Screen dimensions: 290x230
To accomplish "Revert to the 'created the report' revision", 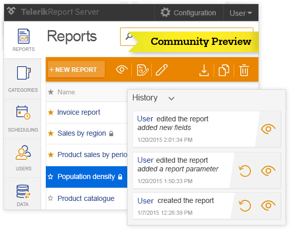I will pos(245,206).
